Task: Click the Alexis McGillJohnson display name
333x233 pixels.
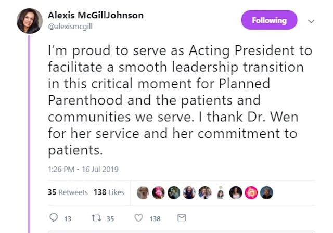Action: click(95, 16)
